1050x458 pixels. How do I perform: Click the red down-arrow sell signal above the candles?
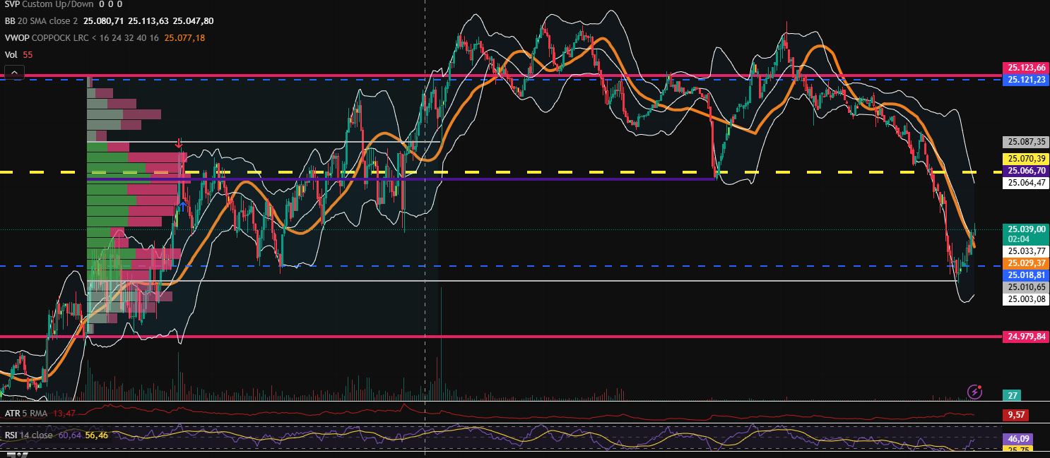tap(179, 144)
